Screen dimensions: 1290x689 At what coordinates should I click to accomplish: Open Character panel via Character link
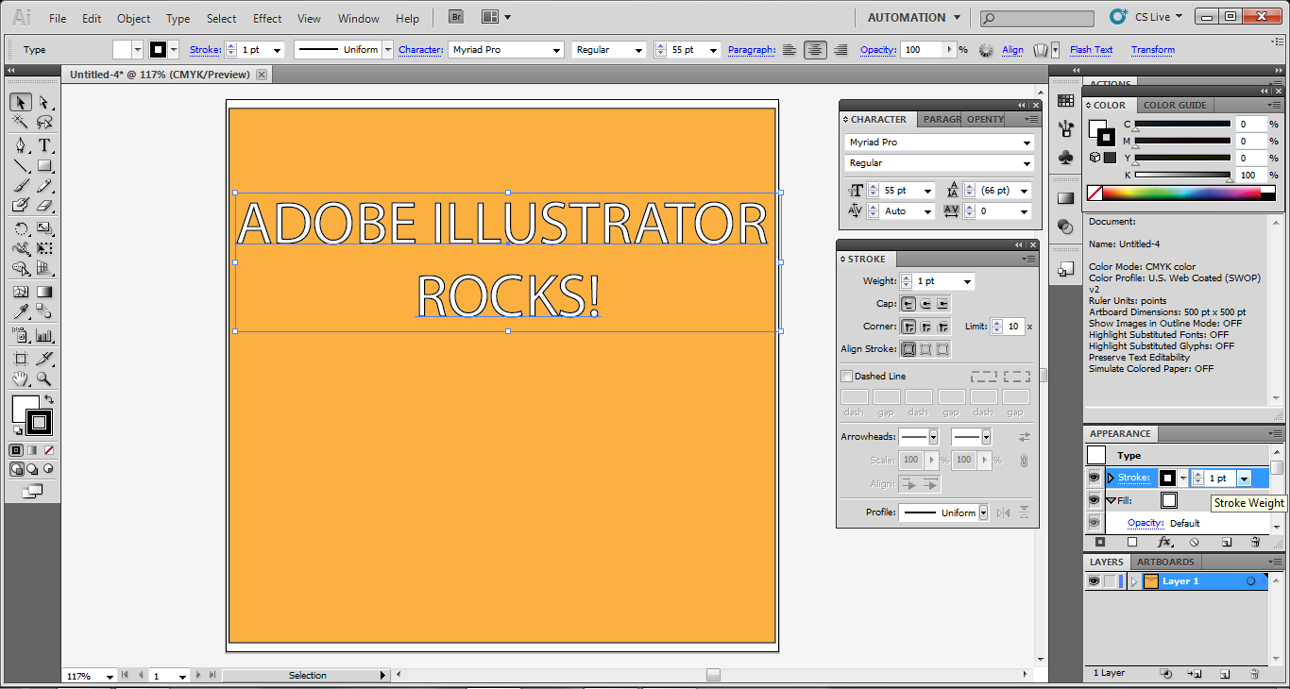(x=420, y=50)
